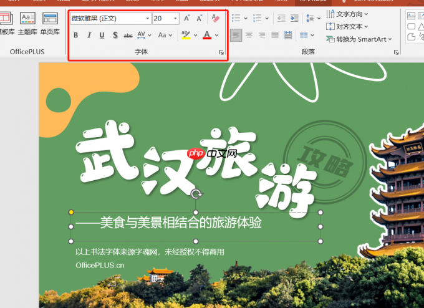This screenshot has width=424, height=308.
Task: Open the Paragraph dialog launcher
Action: [x=396, y=52]
